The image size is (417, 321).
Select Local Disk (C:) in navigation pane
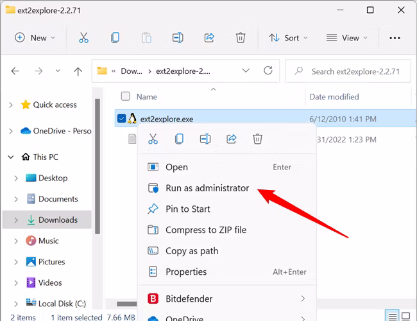[x=62, y=304]
